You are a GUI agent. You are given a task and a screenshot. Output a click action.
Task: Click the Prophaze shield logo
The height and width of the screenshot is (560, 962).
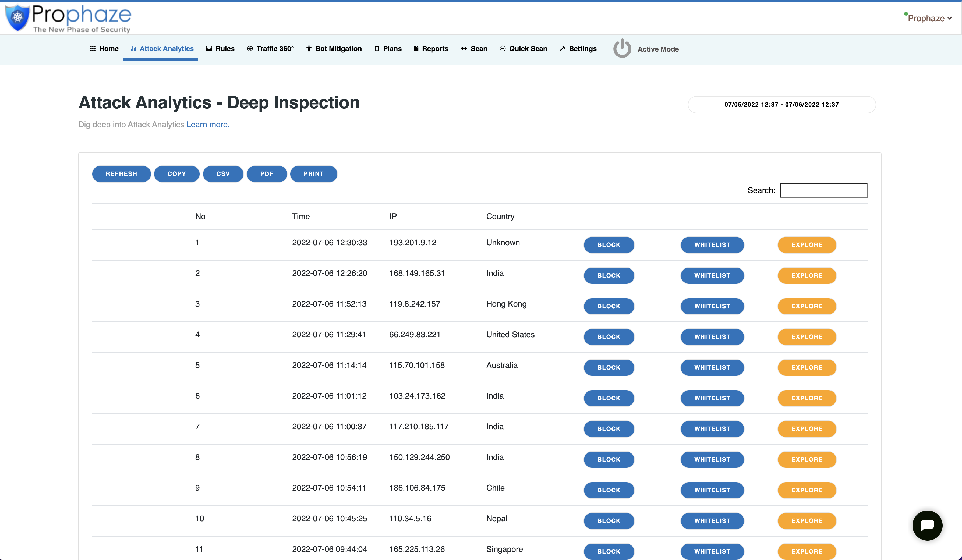[x=17, y=17]
